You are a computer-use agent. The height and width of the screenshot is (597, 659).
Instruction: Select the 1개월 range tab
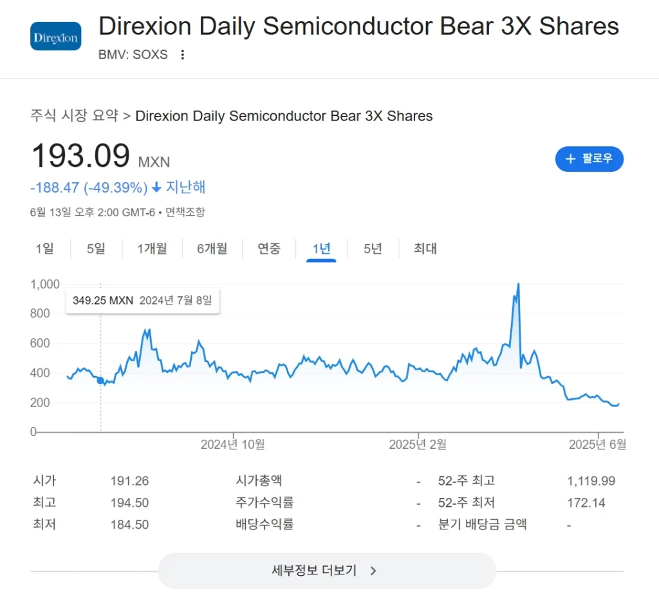tap(152, 249)
